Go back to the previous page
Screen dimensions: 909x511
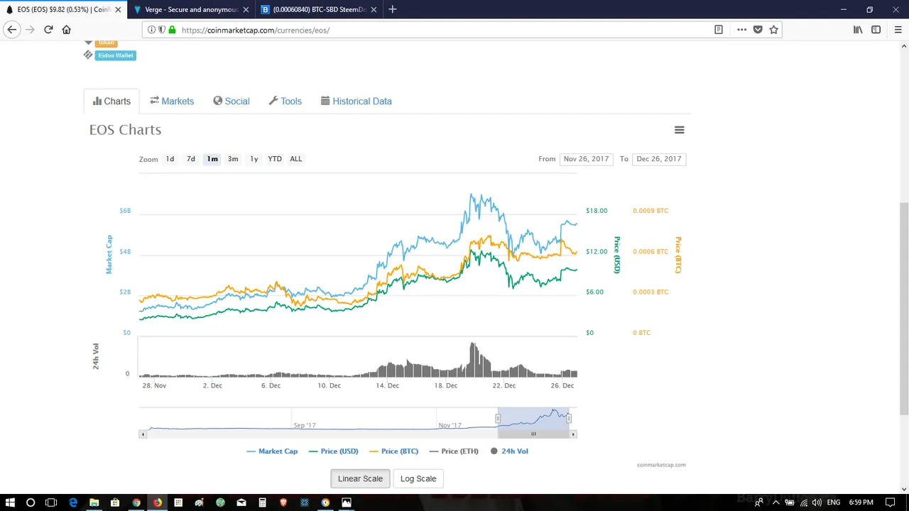pyautogui.click(x=12, y=30)
